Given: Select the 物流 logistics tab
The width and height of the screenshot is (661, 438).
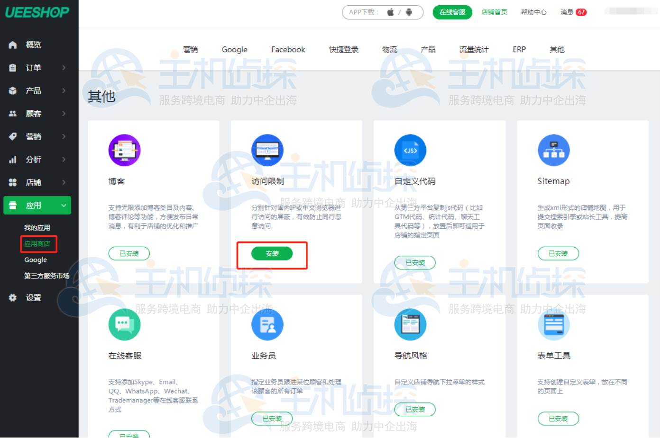Looking at the screenshot, I should tap(389, 50).
